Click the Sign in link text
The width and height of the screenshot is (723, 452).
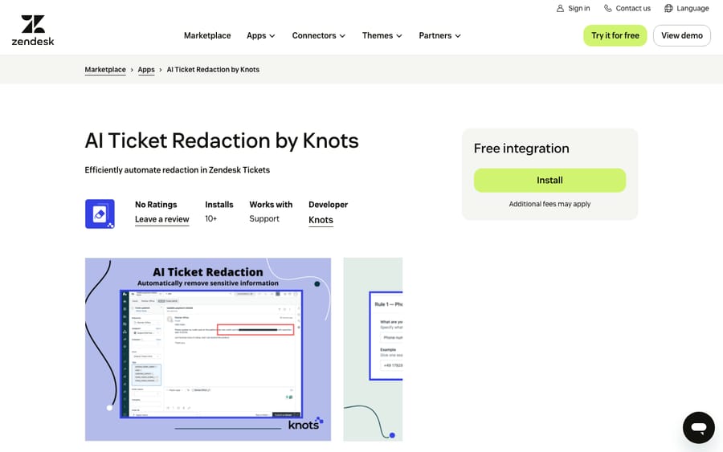point(578,8)
